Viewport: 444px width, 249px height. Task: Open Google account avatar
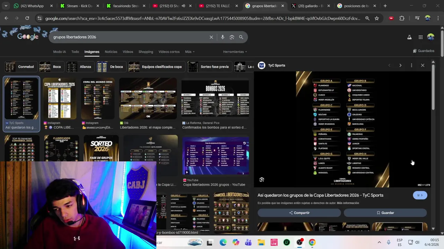[431, 37]
